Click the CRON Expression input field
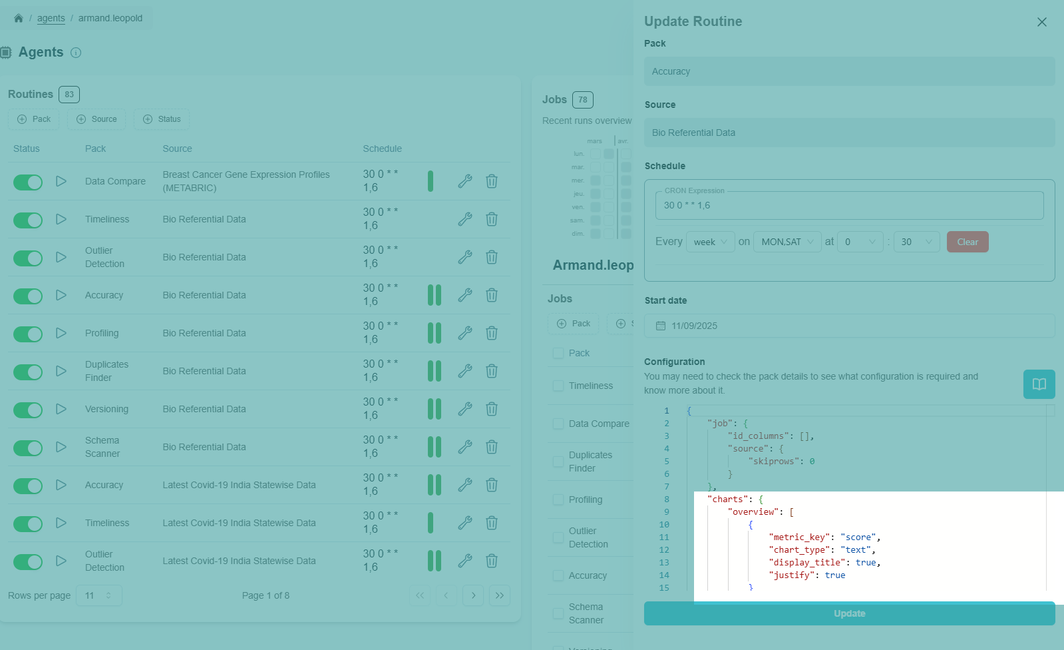Viewport: 1064px width, 650px height. point(849,206)
